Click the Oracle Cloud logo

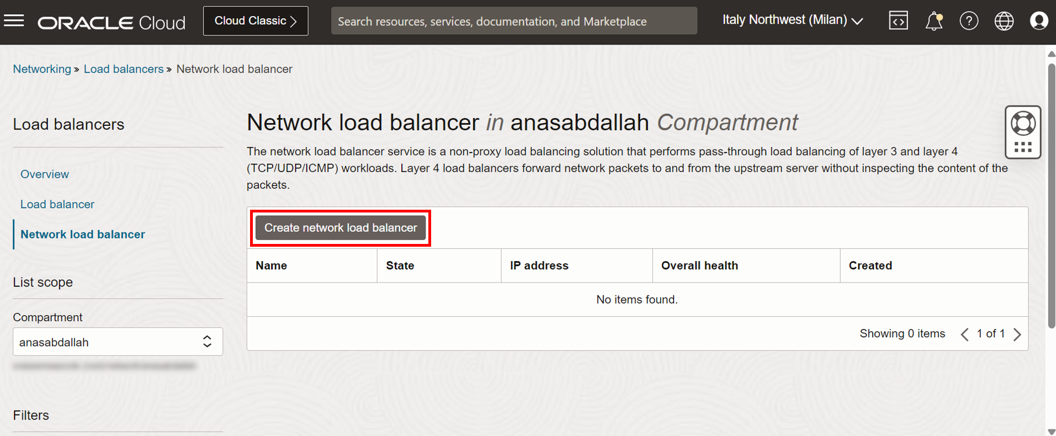point(112,22)
